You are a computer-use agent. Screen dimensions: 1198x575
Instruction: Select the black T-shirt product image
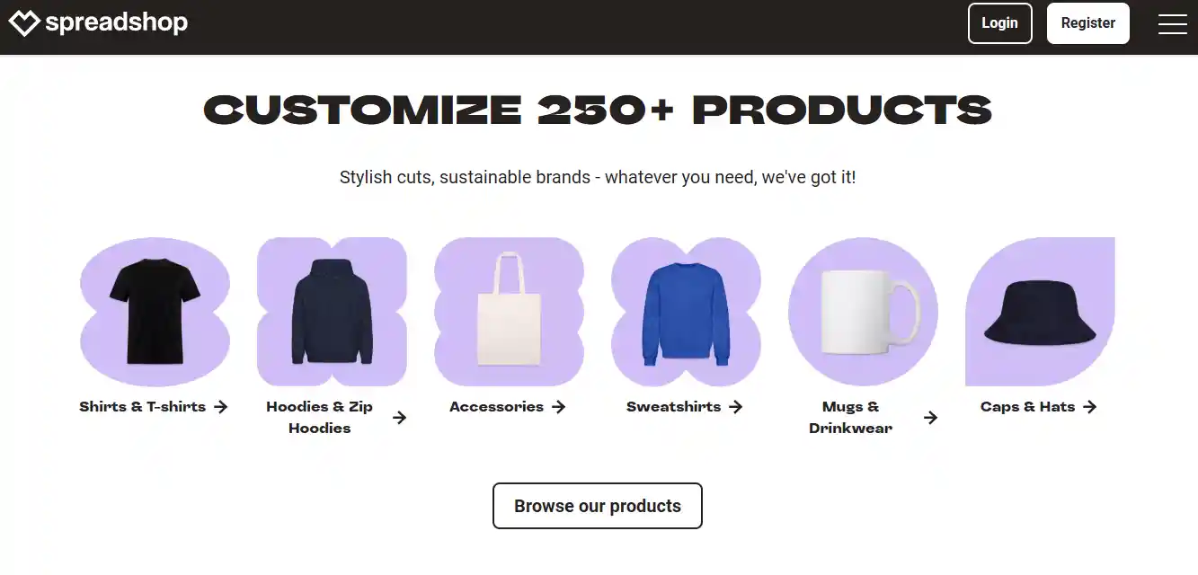coord(155,312)
